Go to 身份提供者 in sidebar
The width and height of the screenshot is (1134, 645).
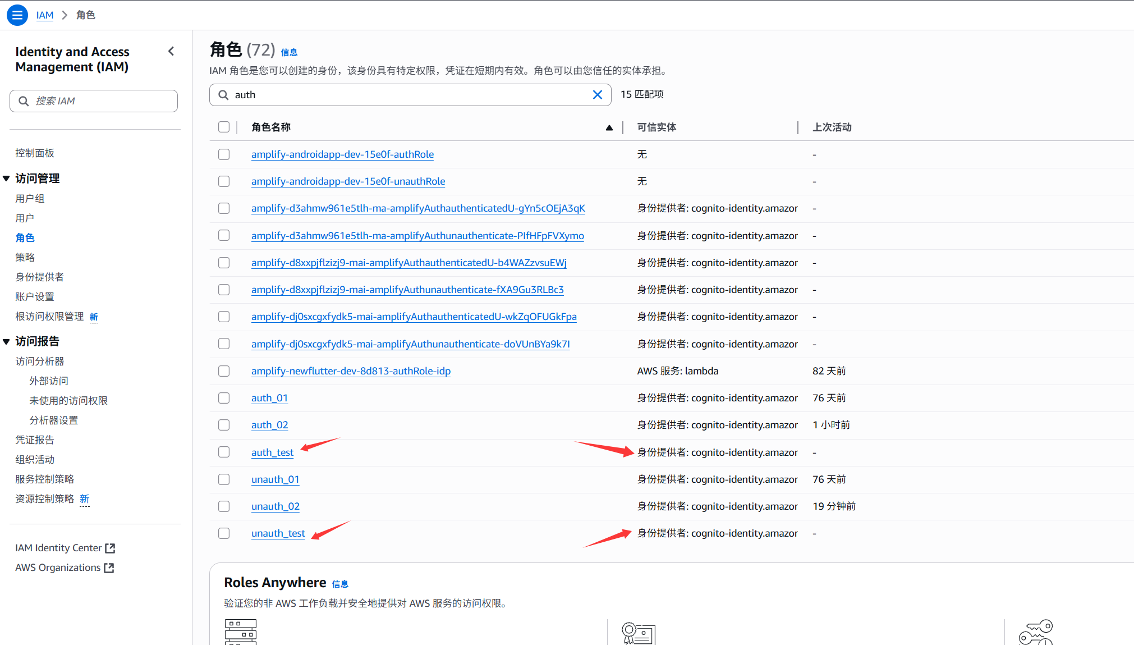pyautogui.click(x=40, y=277)
